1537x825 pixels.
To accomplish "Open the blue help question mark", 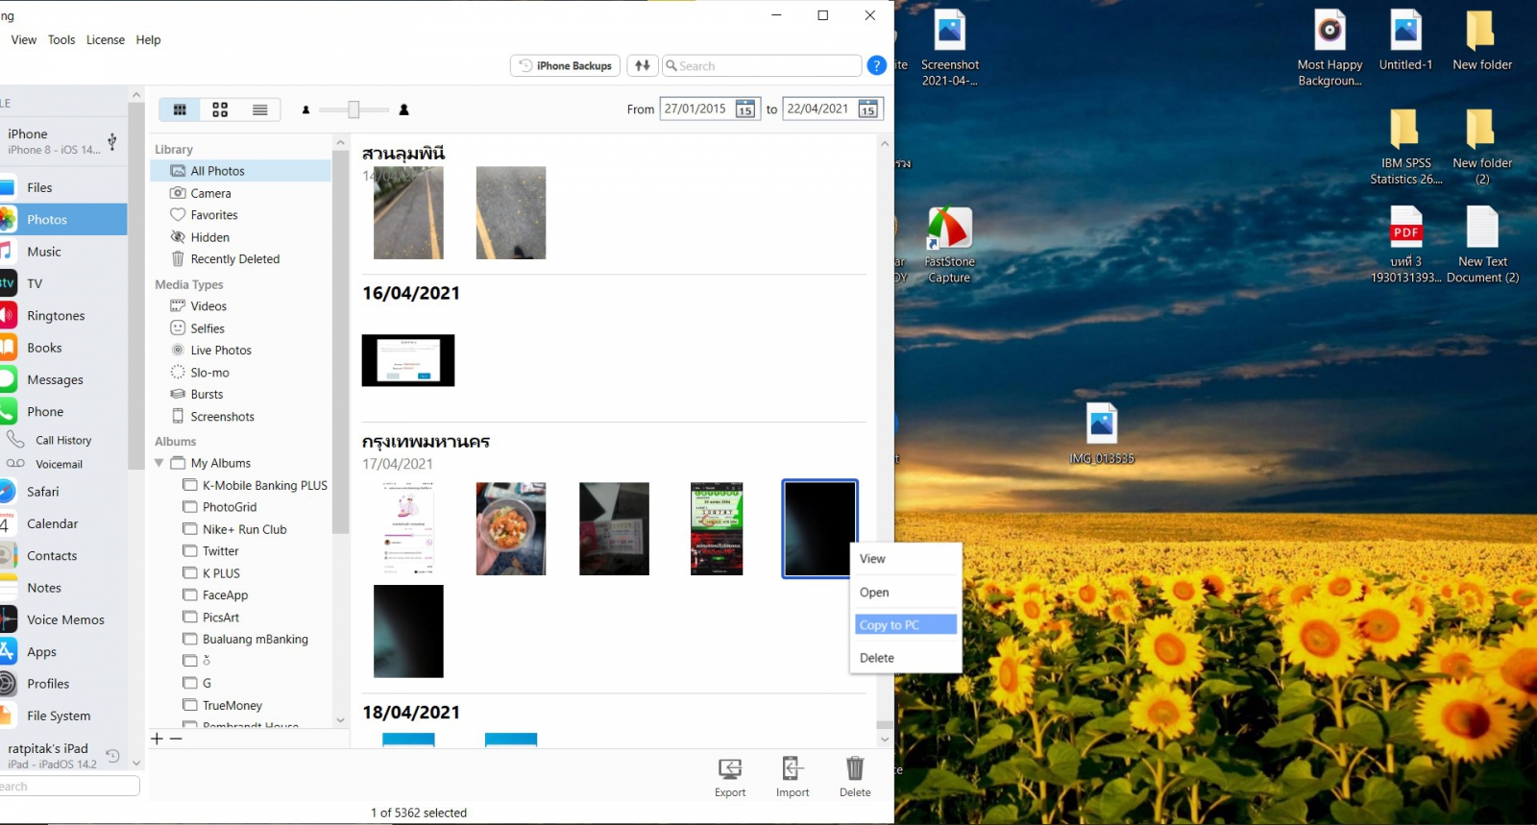I will [876, 65].
